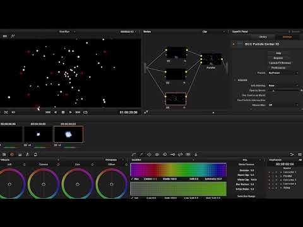Switch to the OpenFX Library tab
The image size is (303, 227).
click(263, 37)
